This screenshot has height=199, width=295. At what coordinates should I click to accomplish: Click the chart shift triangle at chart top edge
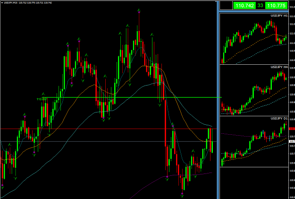[216, 1]
